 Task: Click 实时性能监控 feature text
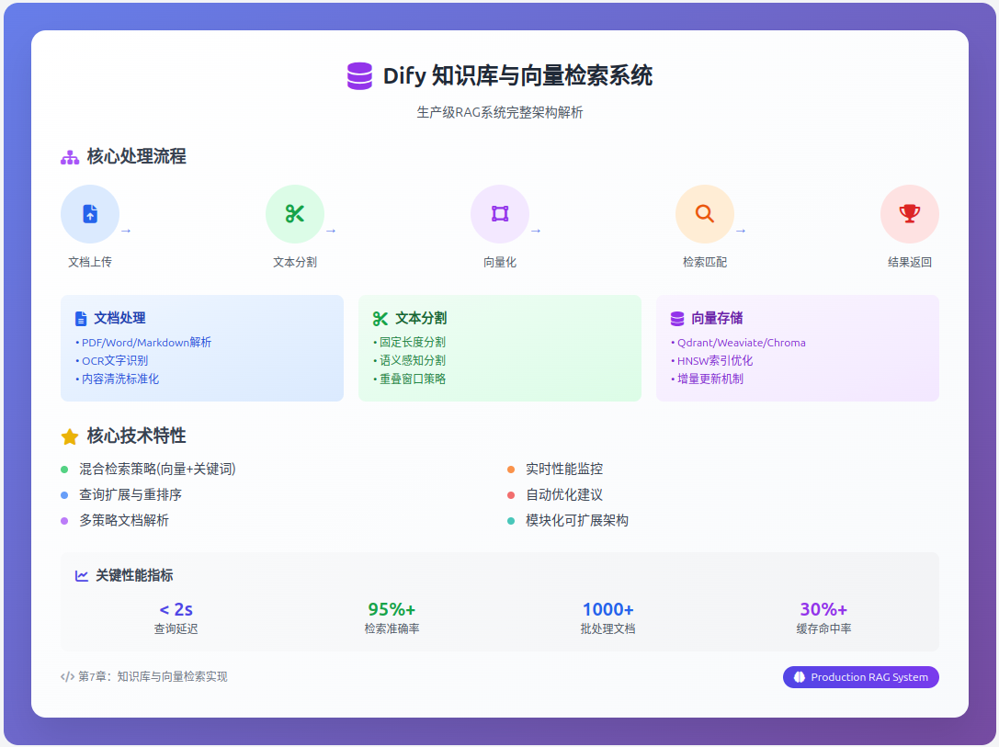[564, 470]
